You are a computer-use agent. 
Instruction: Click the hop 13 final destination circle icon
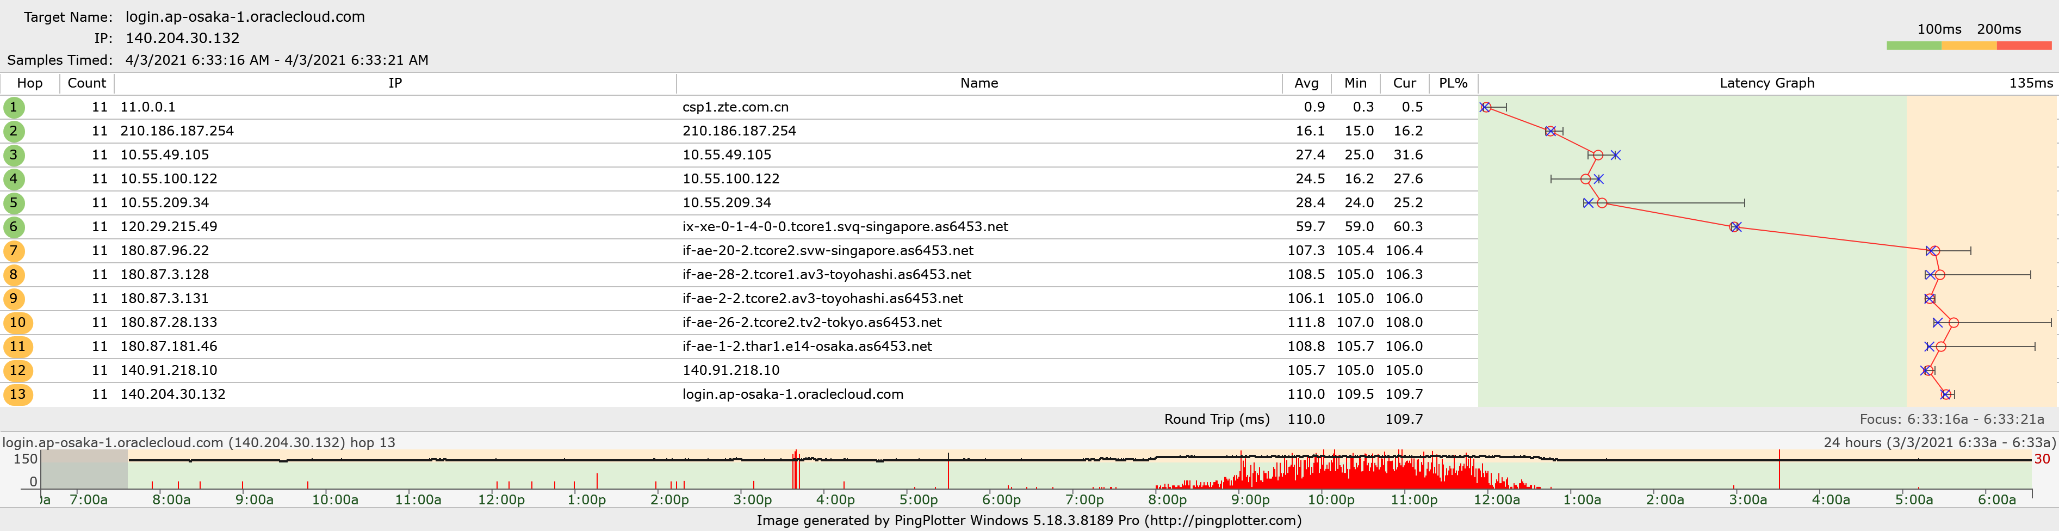tap(17, 394)
